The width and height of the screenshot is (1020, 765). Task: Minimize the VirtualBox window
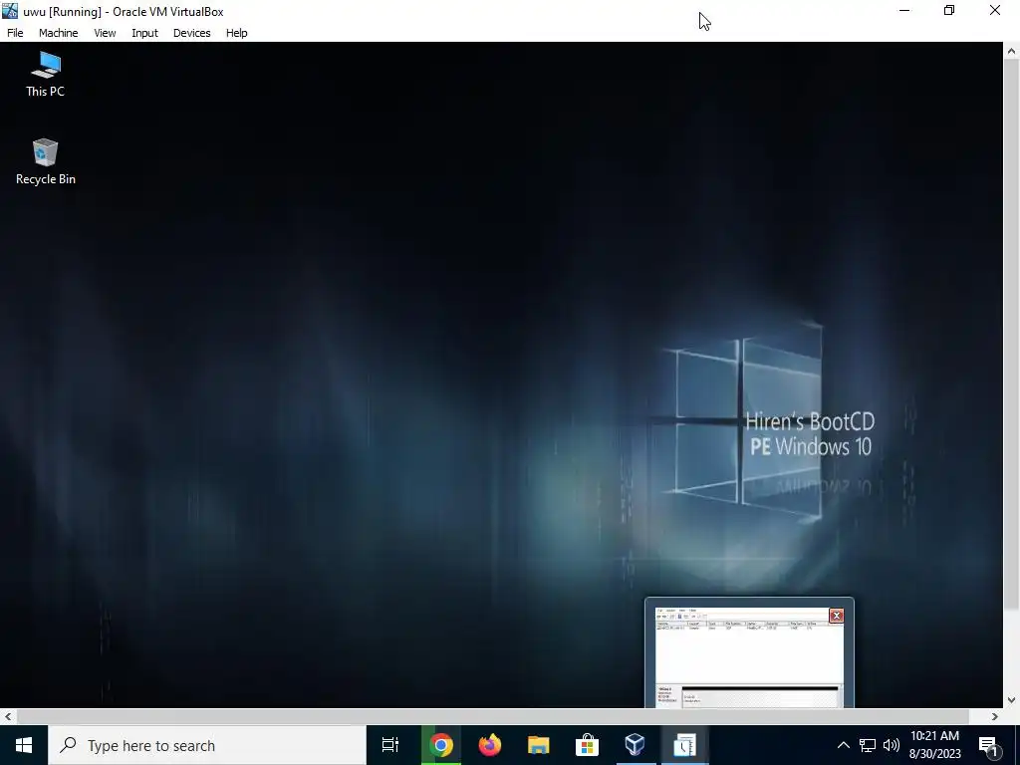[904, 10]
